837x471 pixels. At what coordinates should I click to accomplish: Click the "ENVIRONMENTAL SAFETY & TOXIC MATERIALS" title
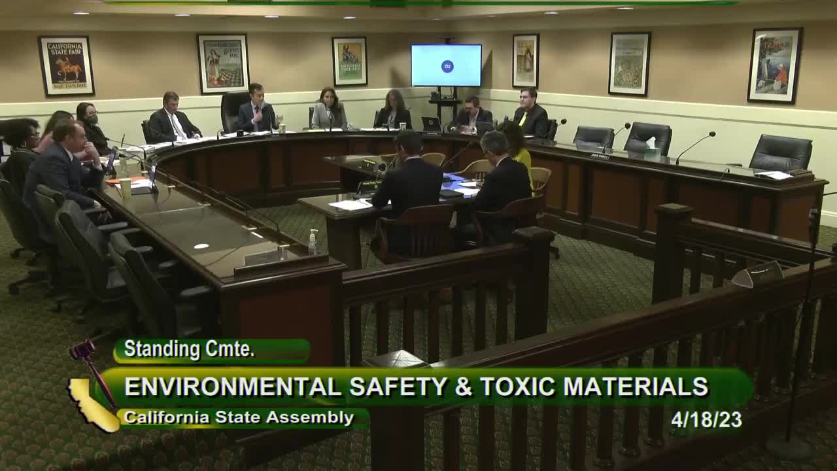(x=417, y=387)
